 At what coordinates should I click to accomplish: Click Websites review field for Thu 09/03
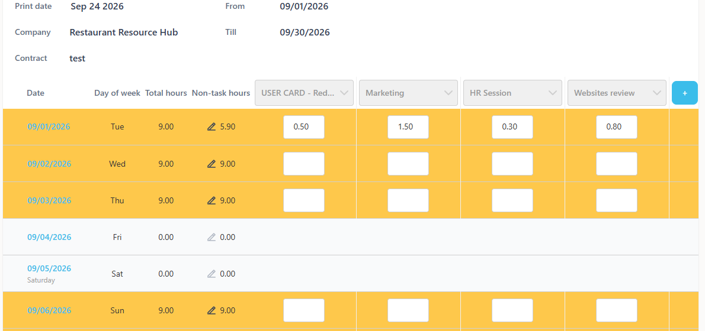(617, 200)
